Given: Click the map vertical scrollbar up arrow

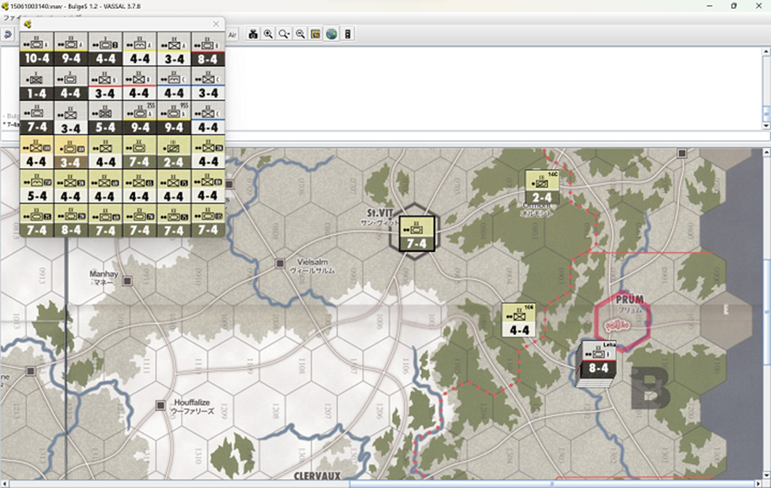Looking at the screenshot, I should point(767,152).
